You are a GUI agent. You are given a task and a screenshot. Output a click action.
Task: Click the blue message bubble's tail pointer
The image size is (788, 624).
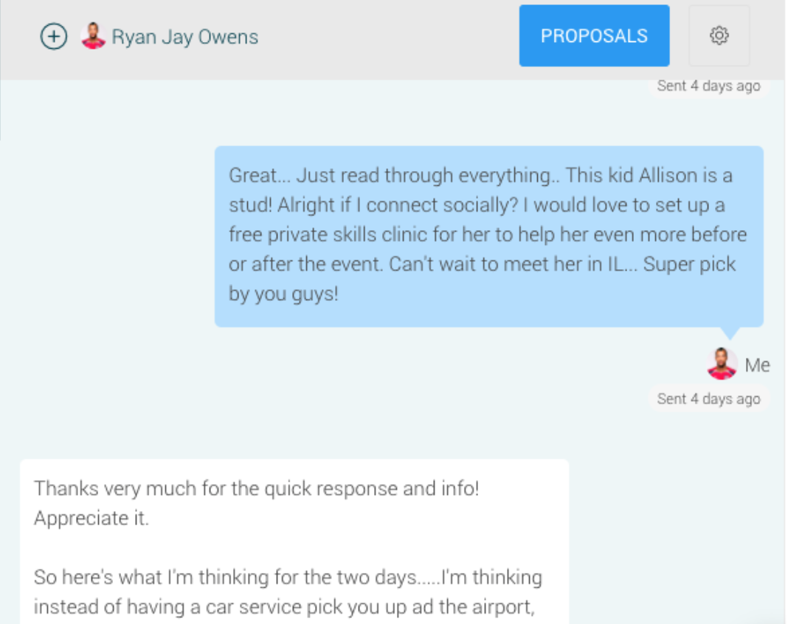click(x=731, y=333)
